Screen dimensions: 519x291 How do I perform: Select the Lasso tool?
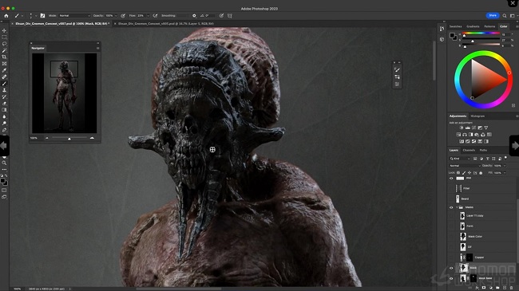(4, 44)
